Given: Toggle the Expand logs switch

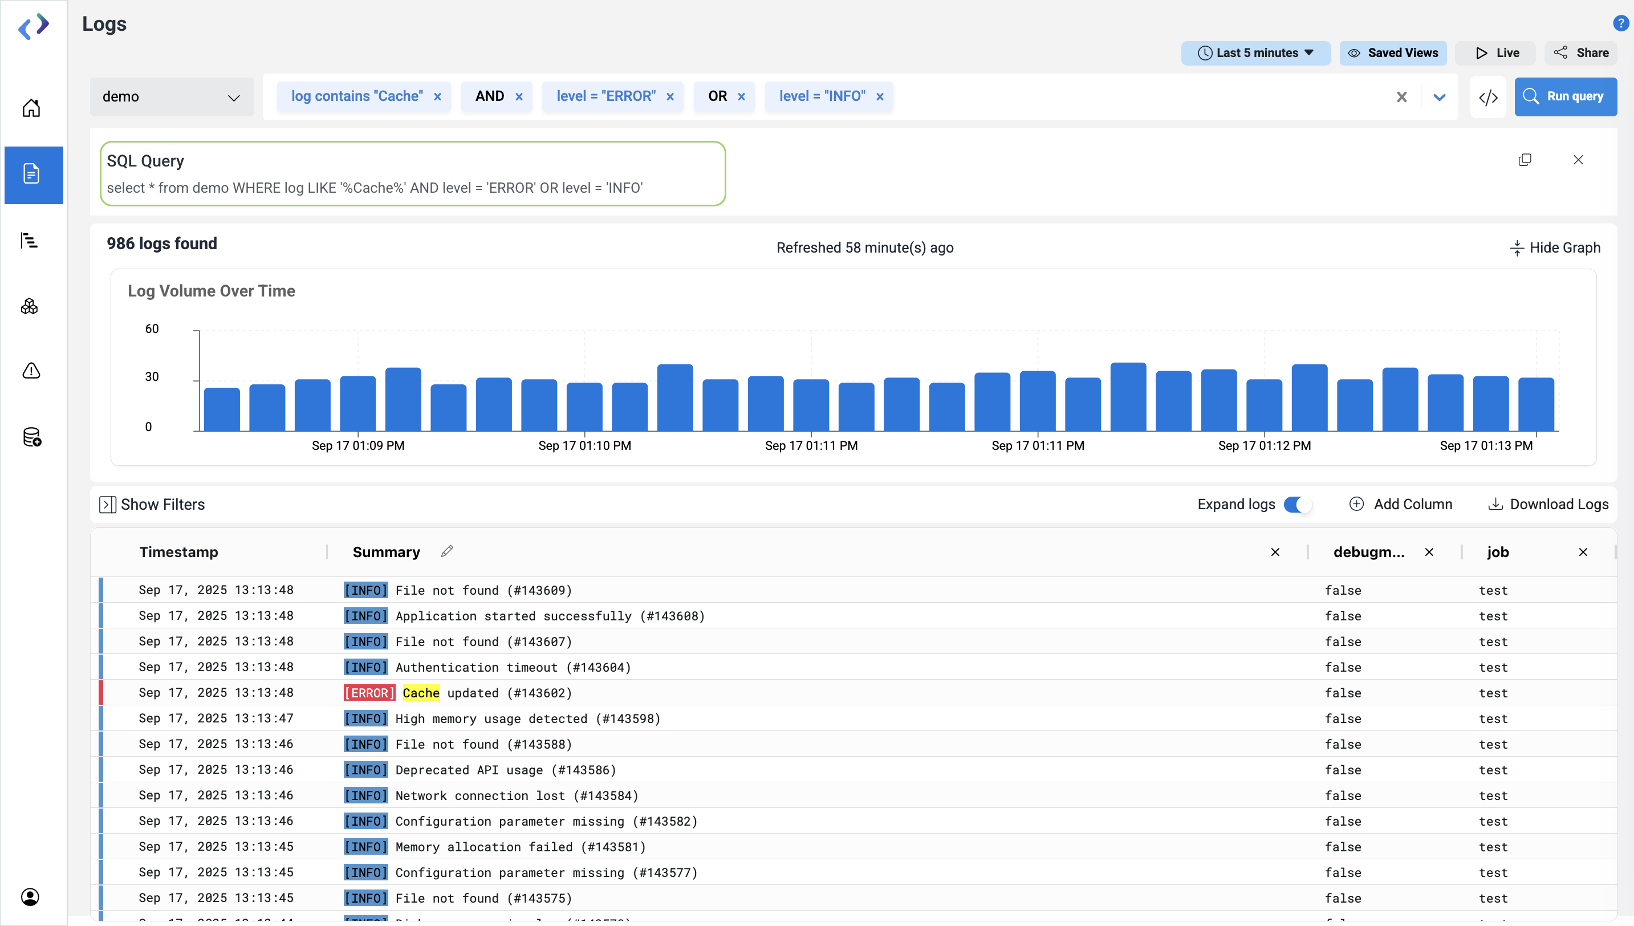Looking at the screenshot, I should coord(1297,504).
